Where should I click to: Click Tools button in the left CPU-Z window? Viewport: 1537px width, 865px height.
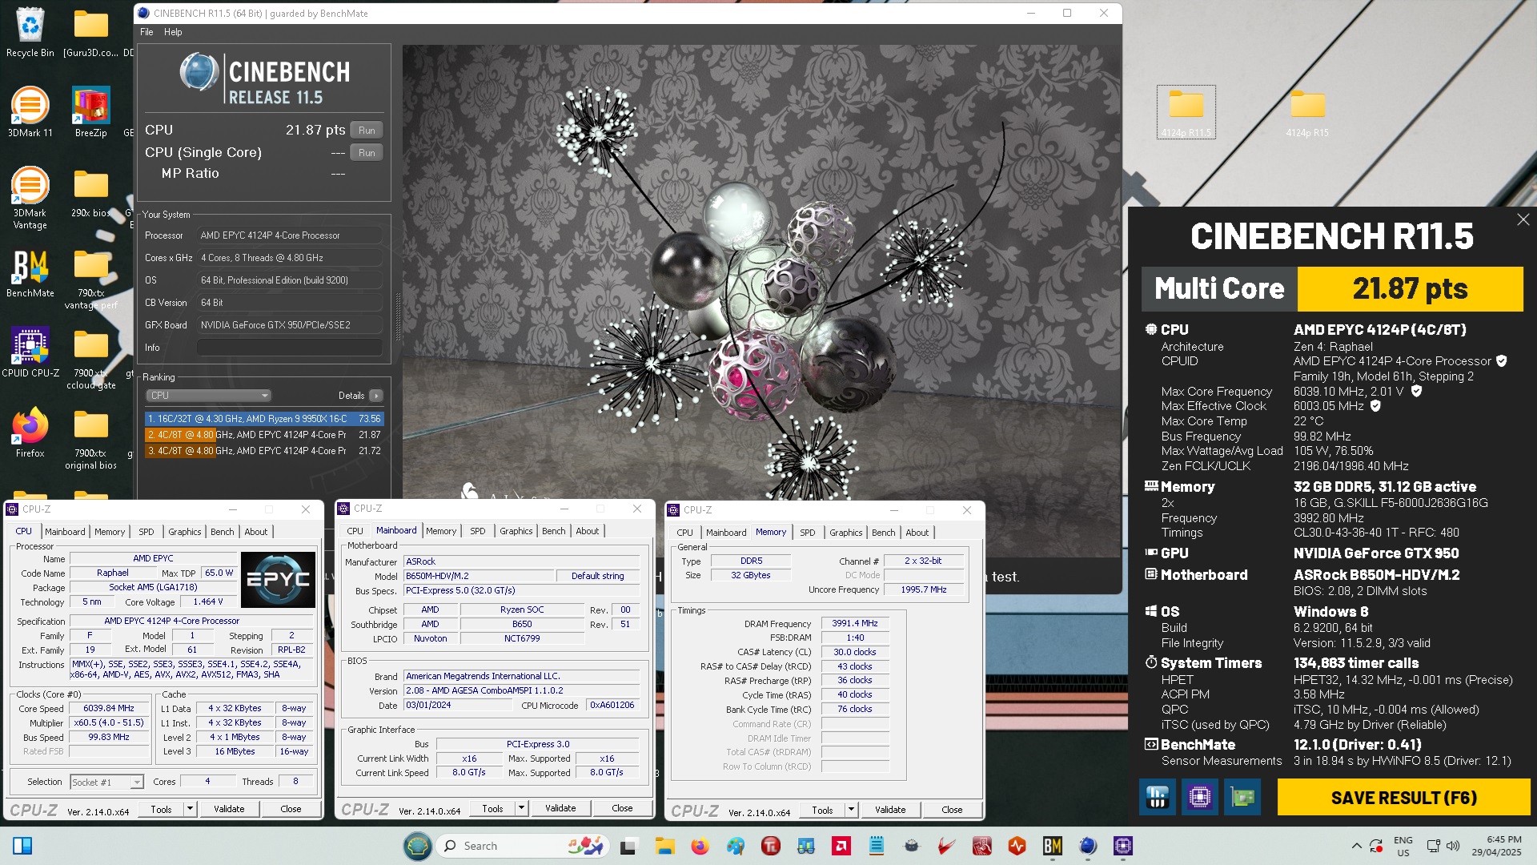point(161,810)
